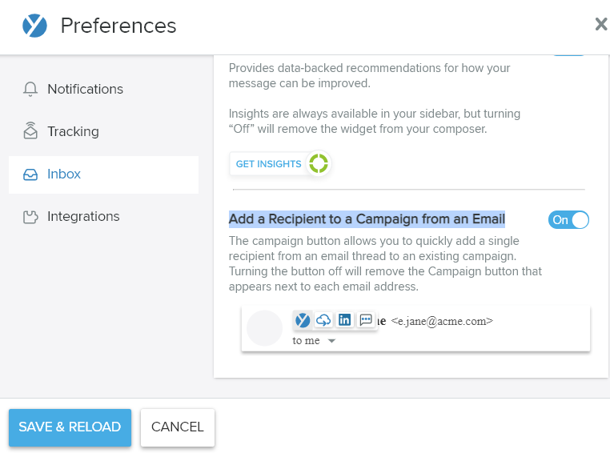Viewport: 610px width, 453px height.
Task: Click the Save & Reload button
Action: click(x=70, y=427)
